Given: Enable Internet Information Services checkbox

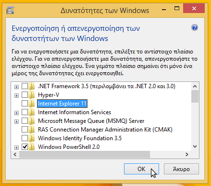Looking at the screenshot, I should 25,112.
